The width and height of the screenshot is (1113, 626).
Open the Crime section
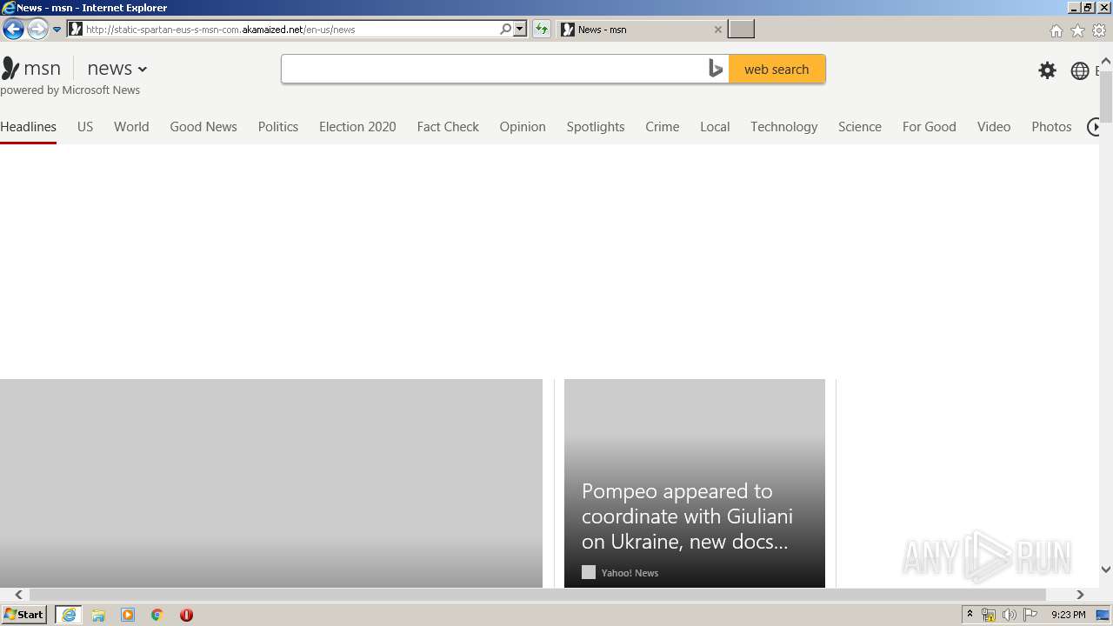[663, 127]
